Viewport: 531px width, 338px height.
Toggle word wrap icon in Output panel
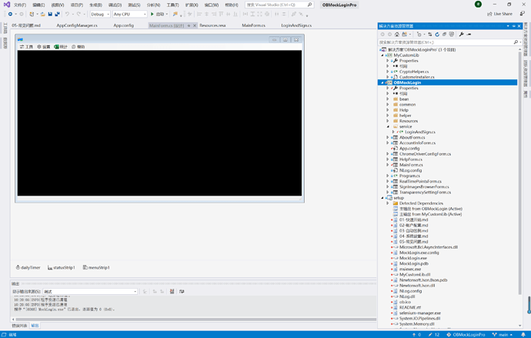(x=182, y=291)
